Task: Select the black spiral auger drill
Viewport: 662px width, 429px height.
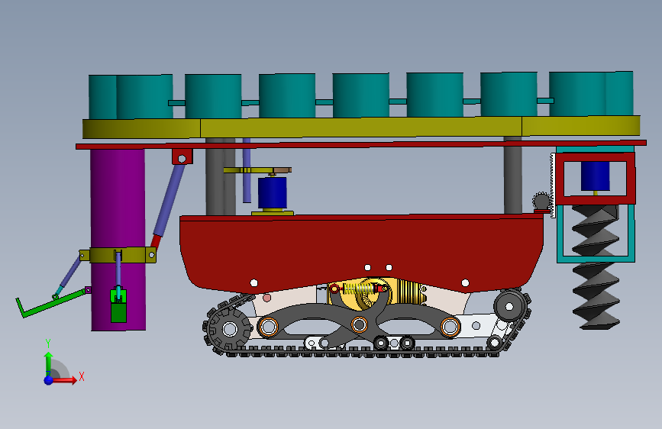Action: point(596,267)
